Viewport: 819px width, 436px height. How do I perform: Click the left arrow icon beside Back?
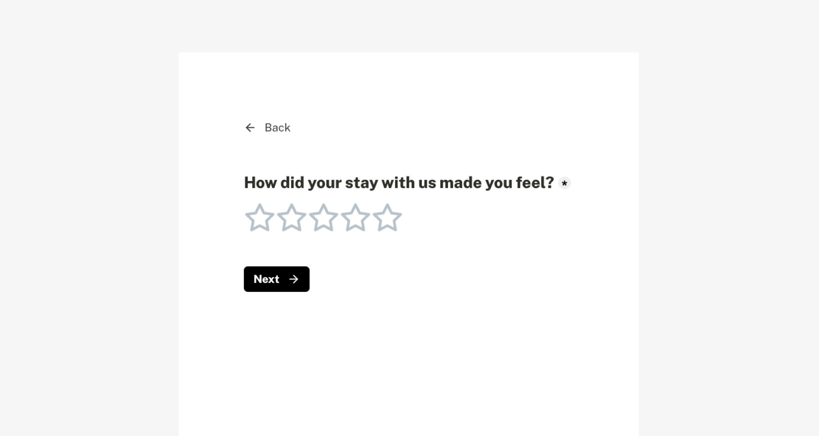[251, 128]
